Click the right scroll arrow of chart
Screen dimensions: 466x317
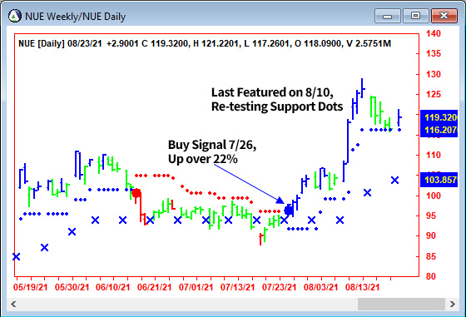(453, 304)
